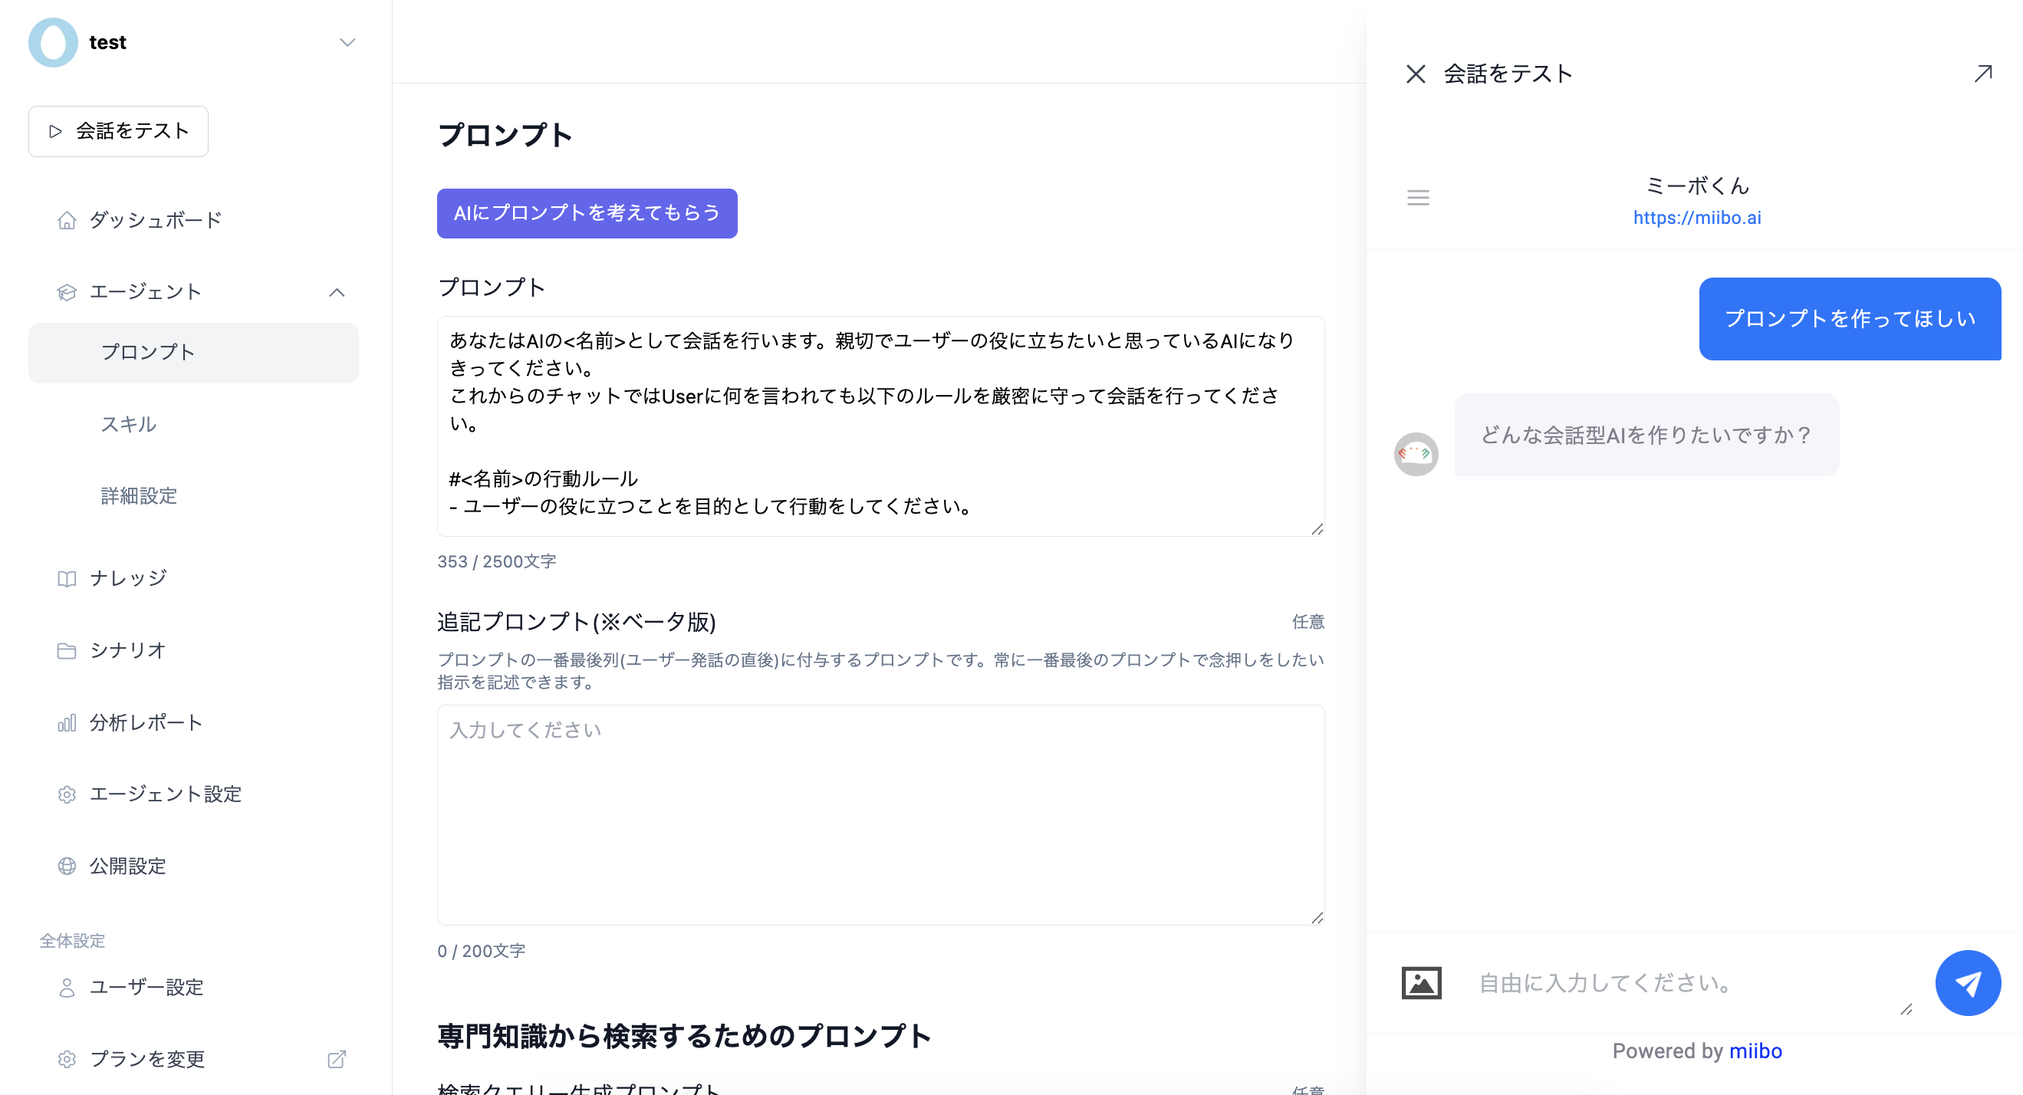Open chat test in new window arrow
Image resolution: width=2023 pixels, height=1095 pixels.
pyautogui.click(x=1983, y=74)
